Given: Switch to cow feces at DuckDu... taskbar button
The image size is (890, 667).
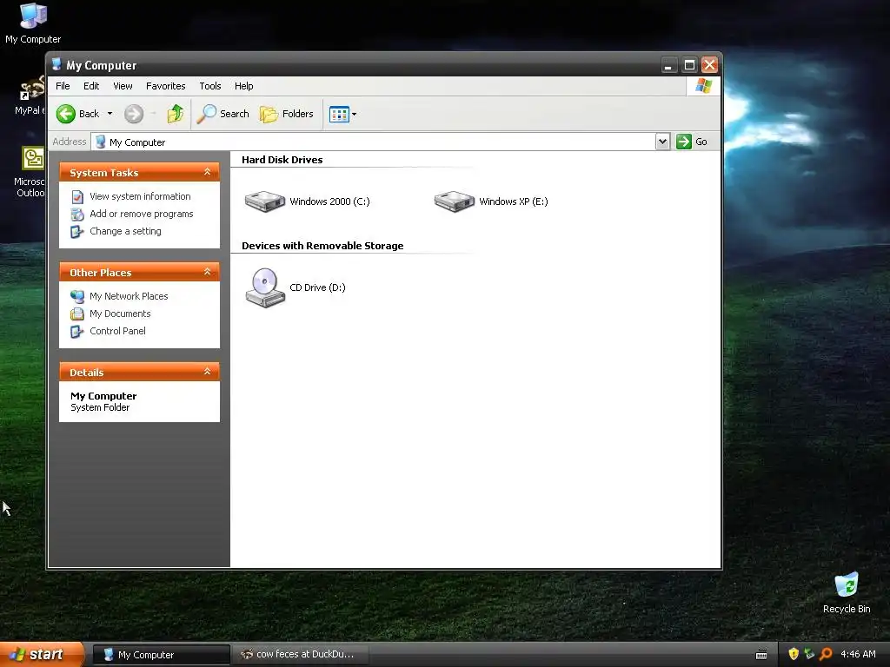Looking at the screenshot, I should point(300,655).
